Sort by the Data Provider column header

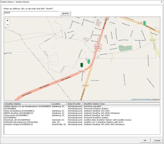pyautogui.click(x=75, y=104)
